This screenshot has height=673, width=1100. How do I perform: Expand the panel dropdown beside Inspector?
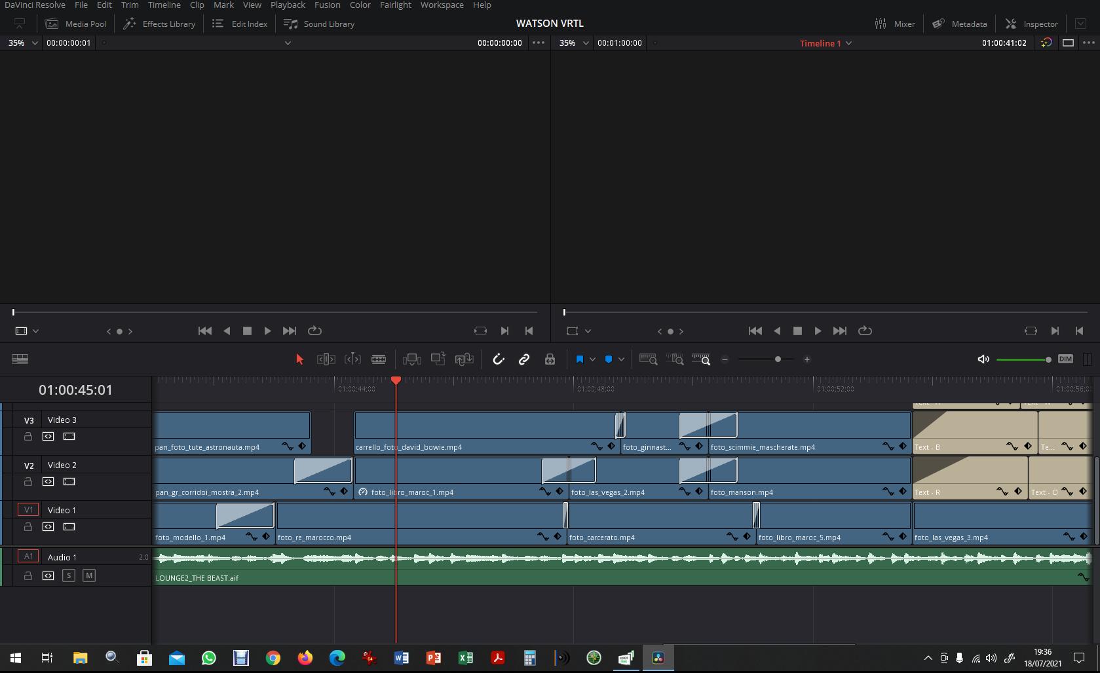pos(1080,24)
